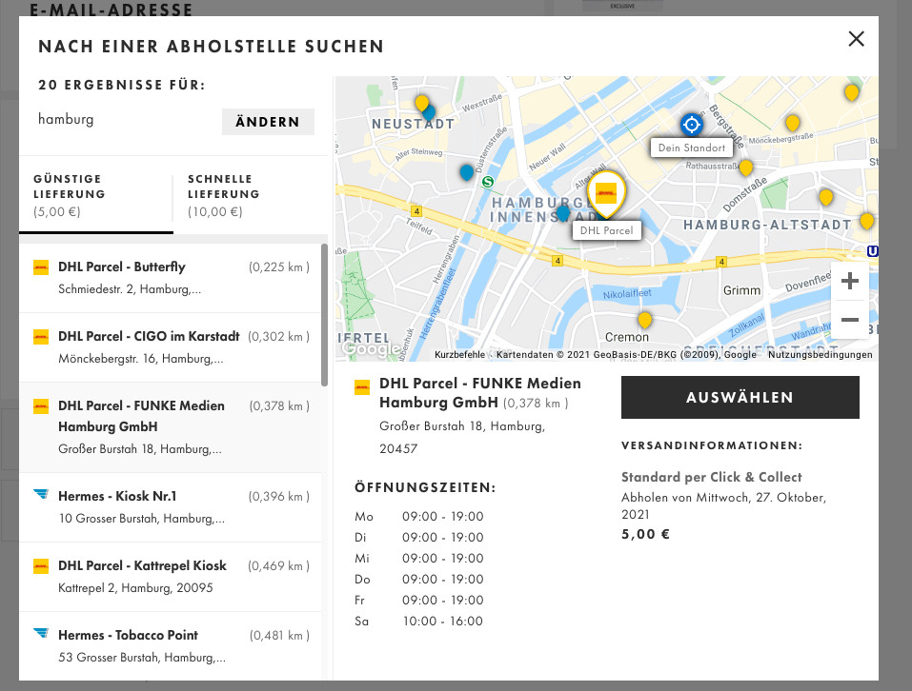The width and height of the screenshot is (912, 691).
Task: Select Hermes - Tobacco Point entry
Action: [x=171, y=645]
